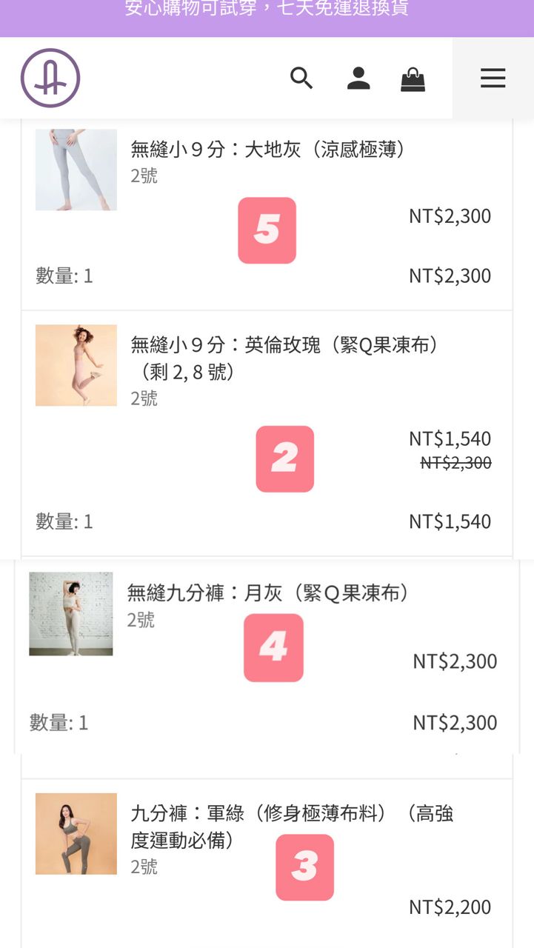Open 英倫玫瑰 leggings product thumbnail
Image resolution: width=534 pixels, height=948 pixels.
(76, 365)
